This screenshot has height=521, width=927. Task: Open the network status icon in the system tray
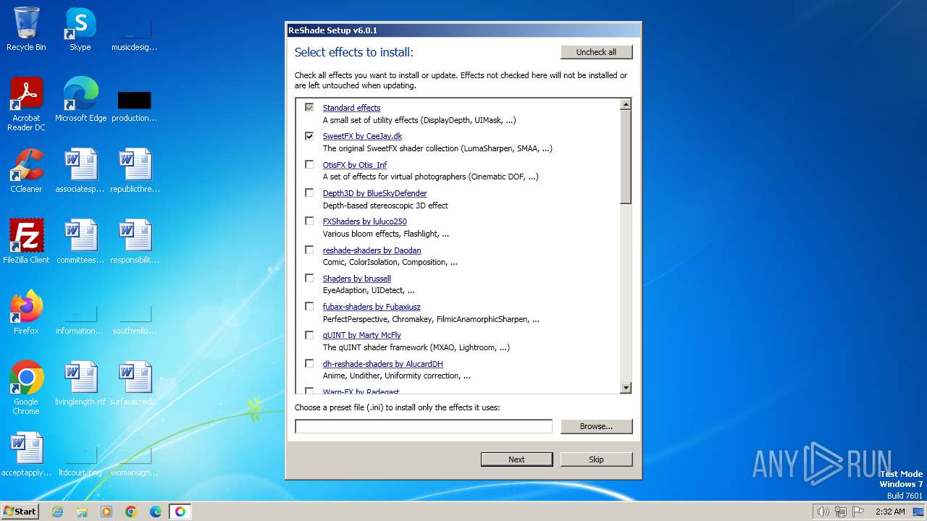pyautogui.click(x=841, y=512)
